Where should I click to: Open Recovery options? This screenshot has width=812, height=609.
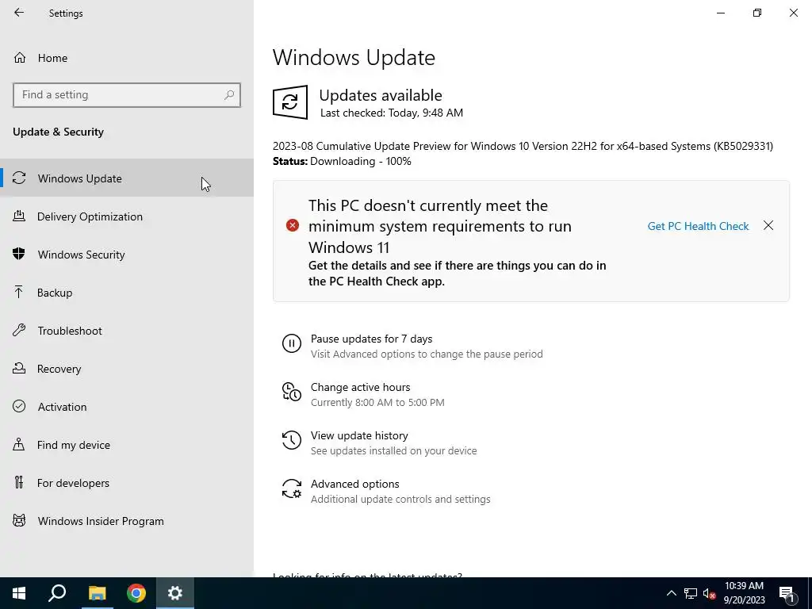click(127, 369)
